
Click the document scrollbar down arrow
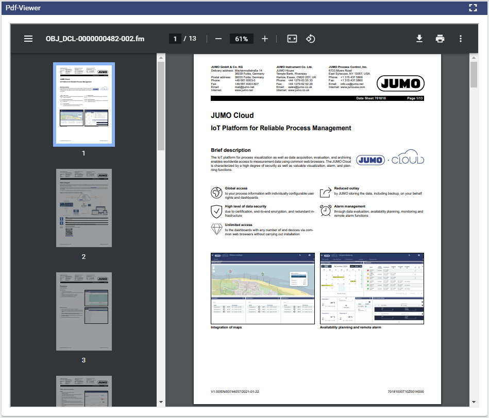(x=474, y=402)
